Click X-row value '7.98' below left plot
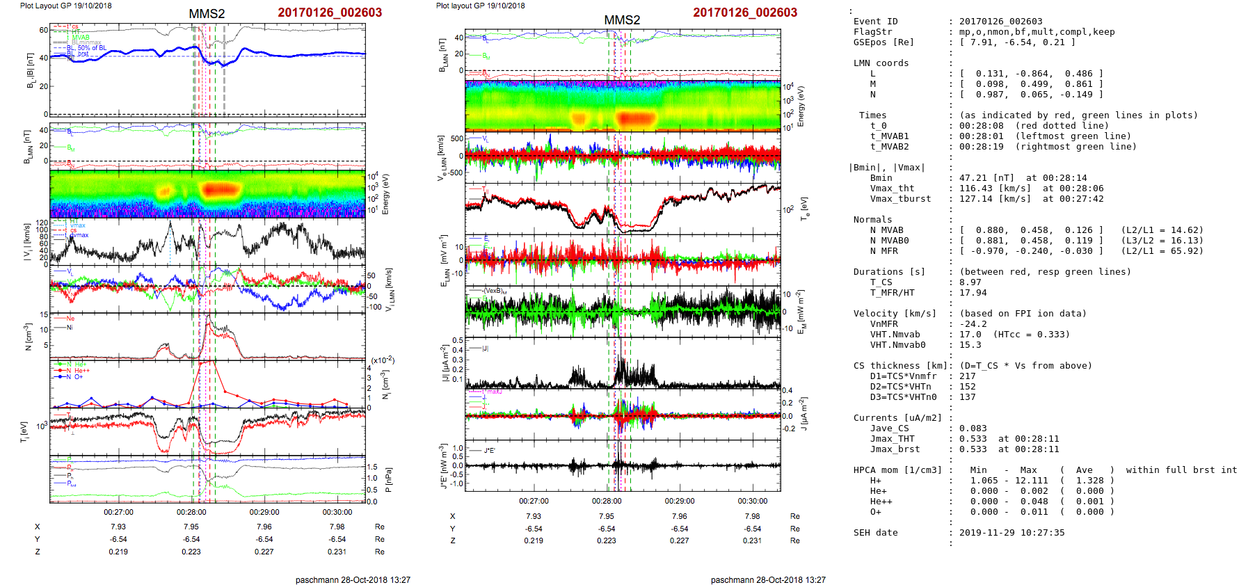 click(337, 527)
